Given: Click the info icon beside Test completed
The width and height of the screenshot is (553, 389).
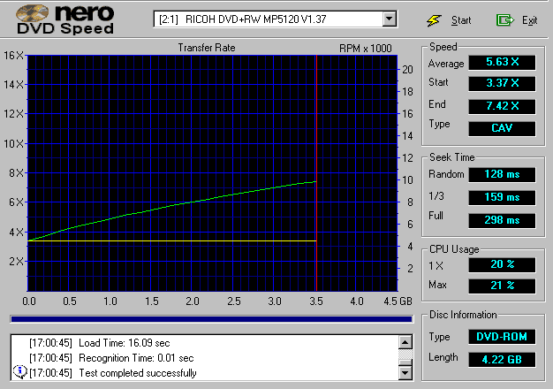Looking at the screenshot, I should click(19, 371).
